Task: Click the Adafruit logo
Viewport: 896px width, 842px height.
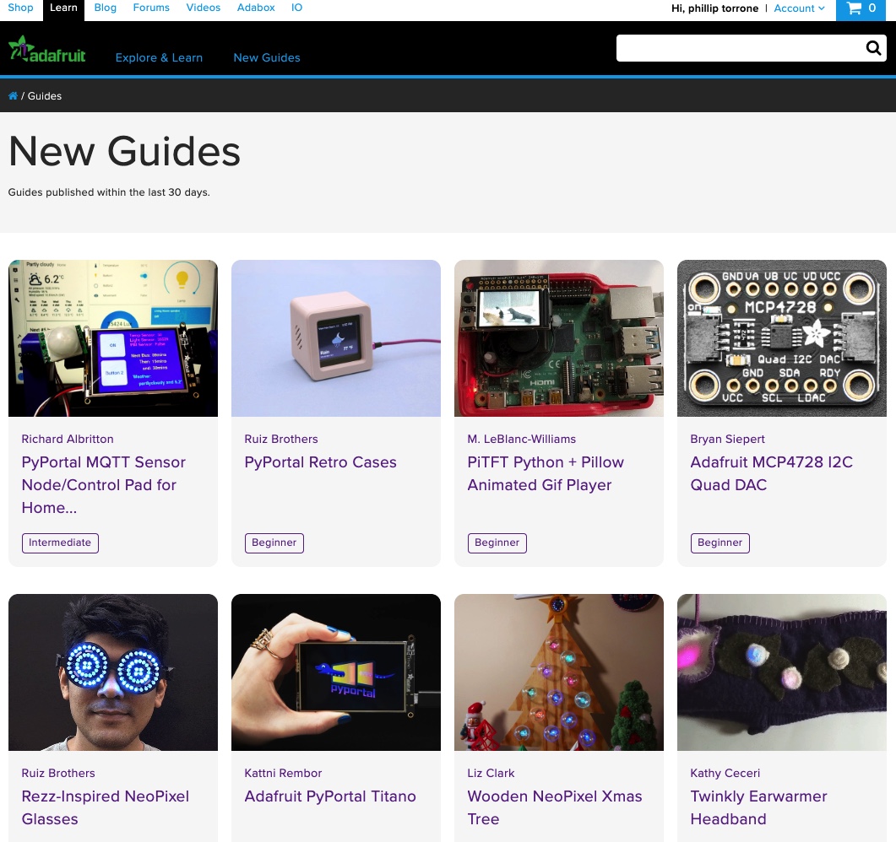Action: (46, 50)
